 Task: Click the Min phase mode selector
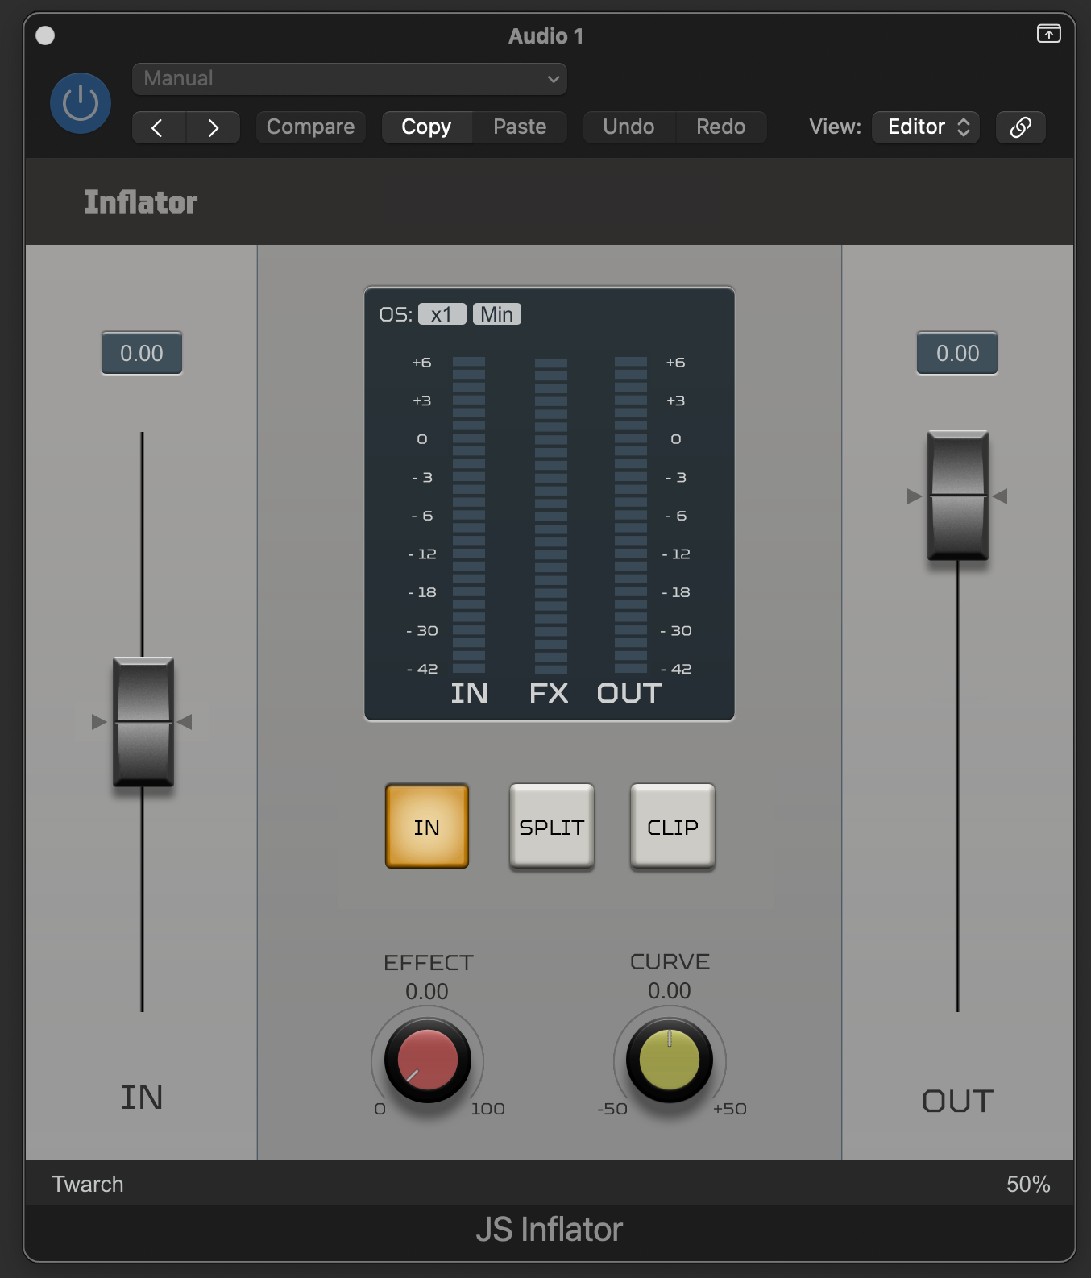coord(497,314)
